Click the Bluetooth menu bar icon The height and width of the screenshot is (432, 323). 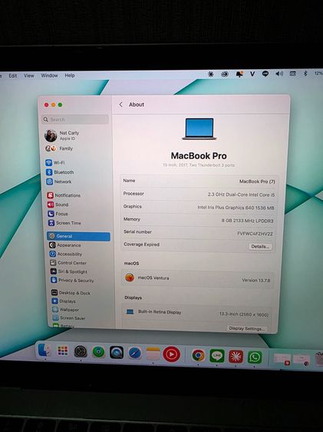pyautogui.click(x=305, y=73)
